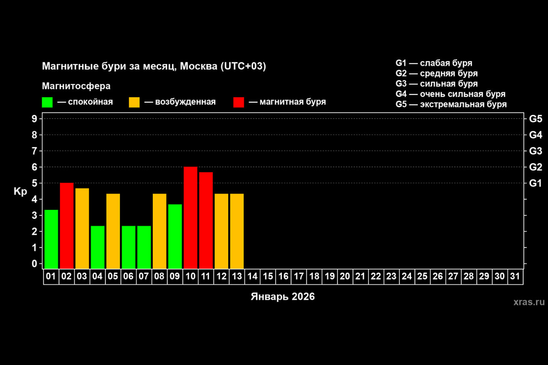The image size is (548, 365).
Task: Select the orange bar above day 13
Action: [237, 231]
